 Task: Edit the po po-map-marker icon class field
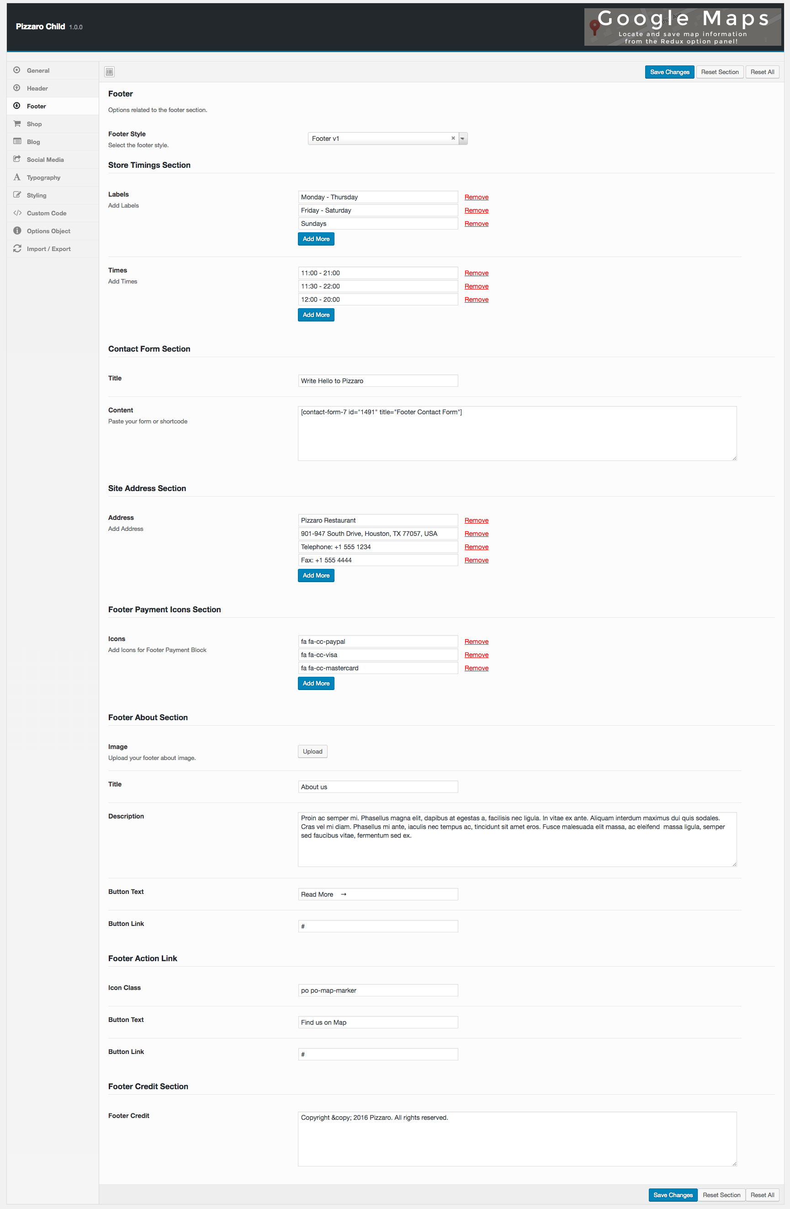tap(378, 990)
